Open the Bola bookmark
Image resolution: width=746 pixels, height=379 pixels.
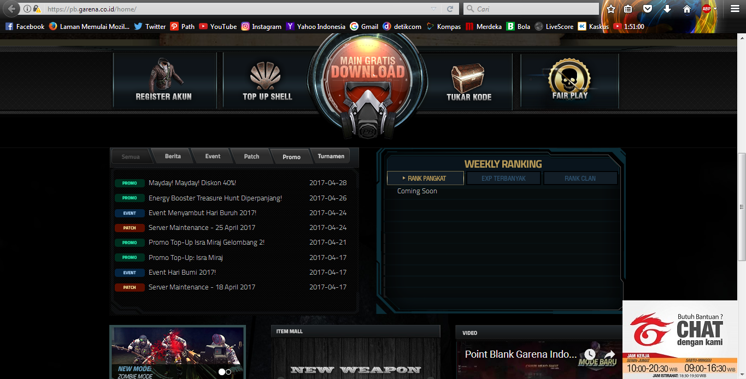pos(518,26)
